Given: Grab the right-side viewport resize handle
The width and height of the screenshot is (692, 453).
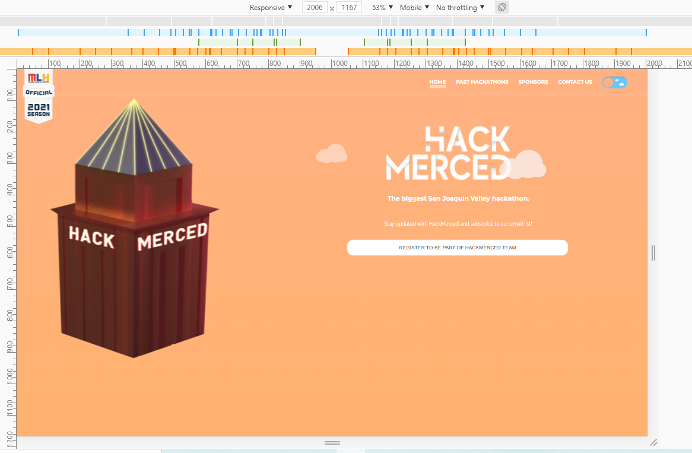Looking at the screenshot, I should (653, 252).
